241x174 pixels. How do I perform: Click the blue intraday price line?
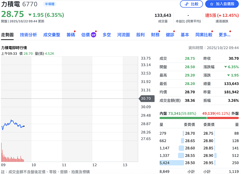[12, 122]
